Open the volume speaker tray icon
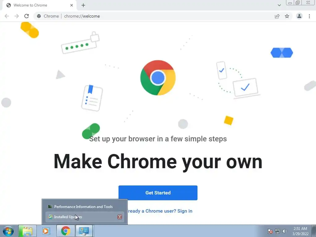The height and width of the screenshot is (237, 316). coord(285,231)
